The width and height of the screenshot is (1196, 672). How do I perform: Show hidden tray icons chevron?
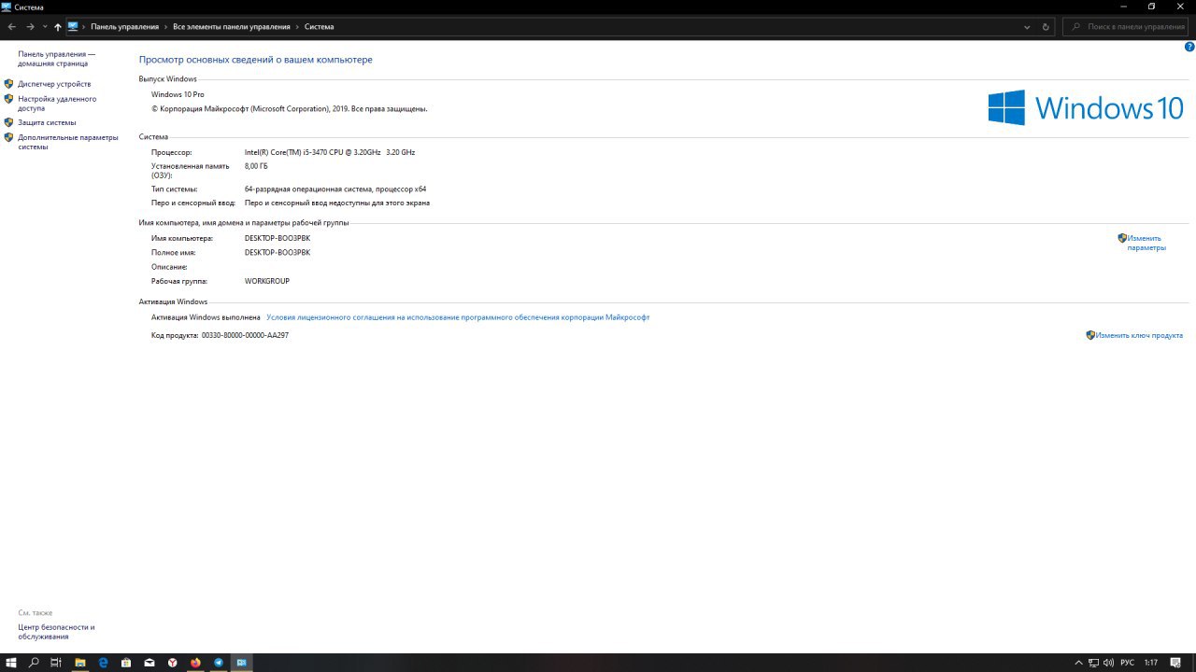pyautogui.click(x=1079, y=663)
